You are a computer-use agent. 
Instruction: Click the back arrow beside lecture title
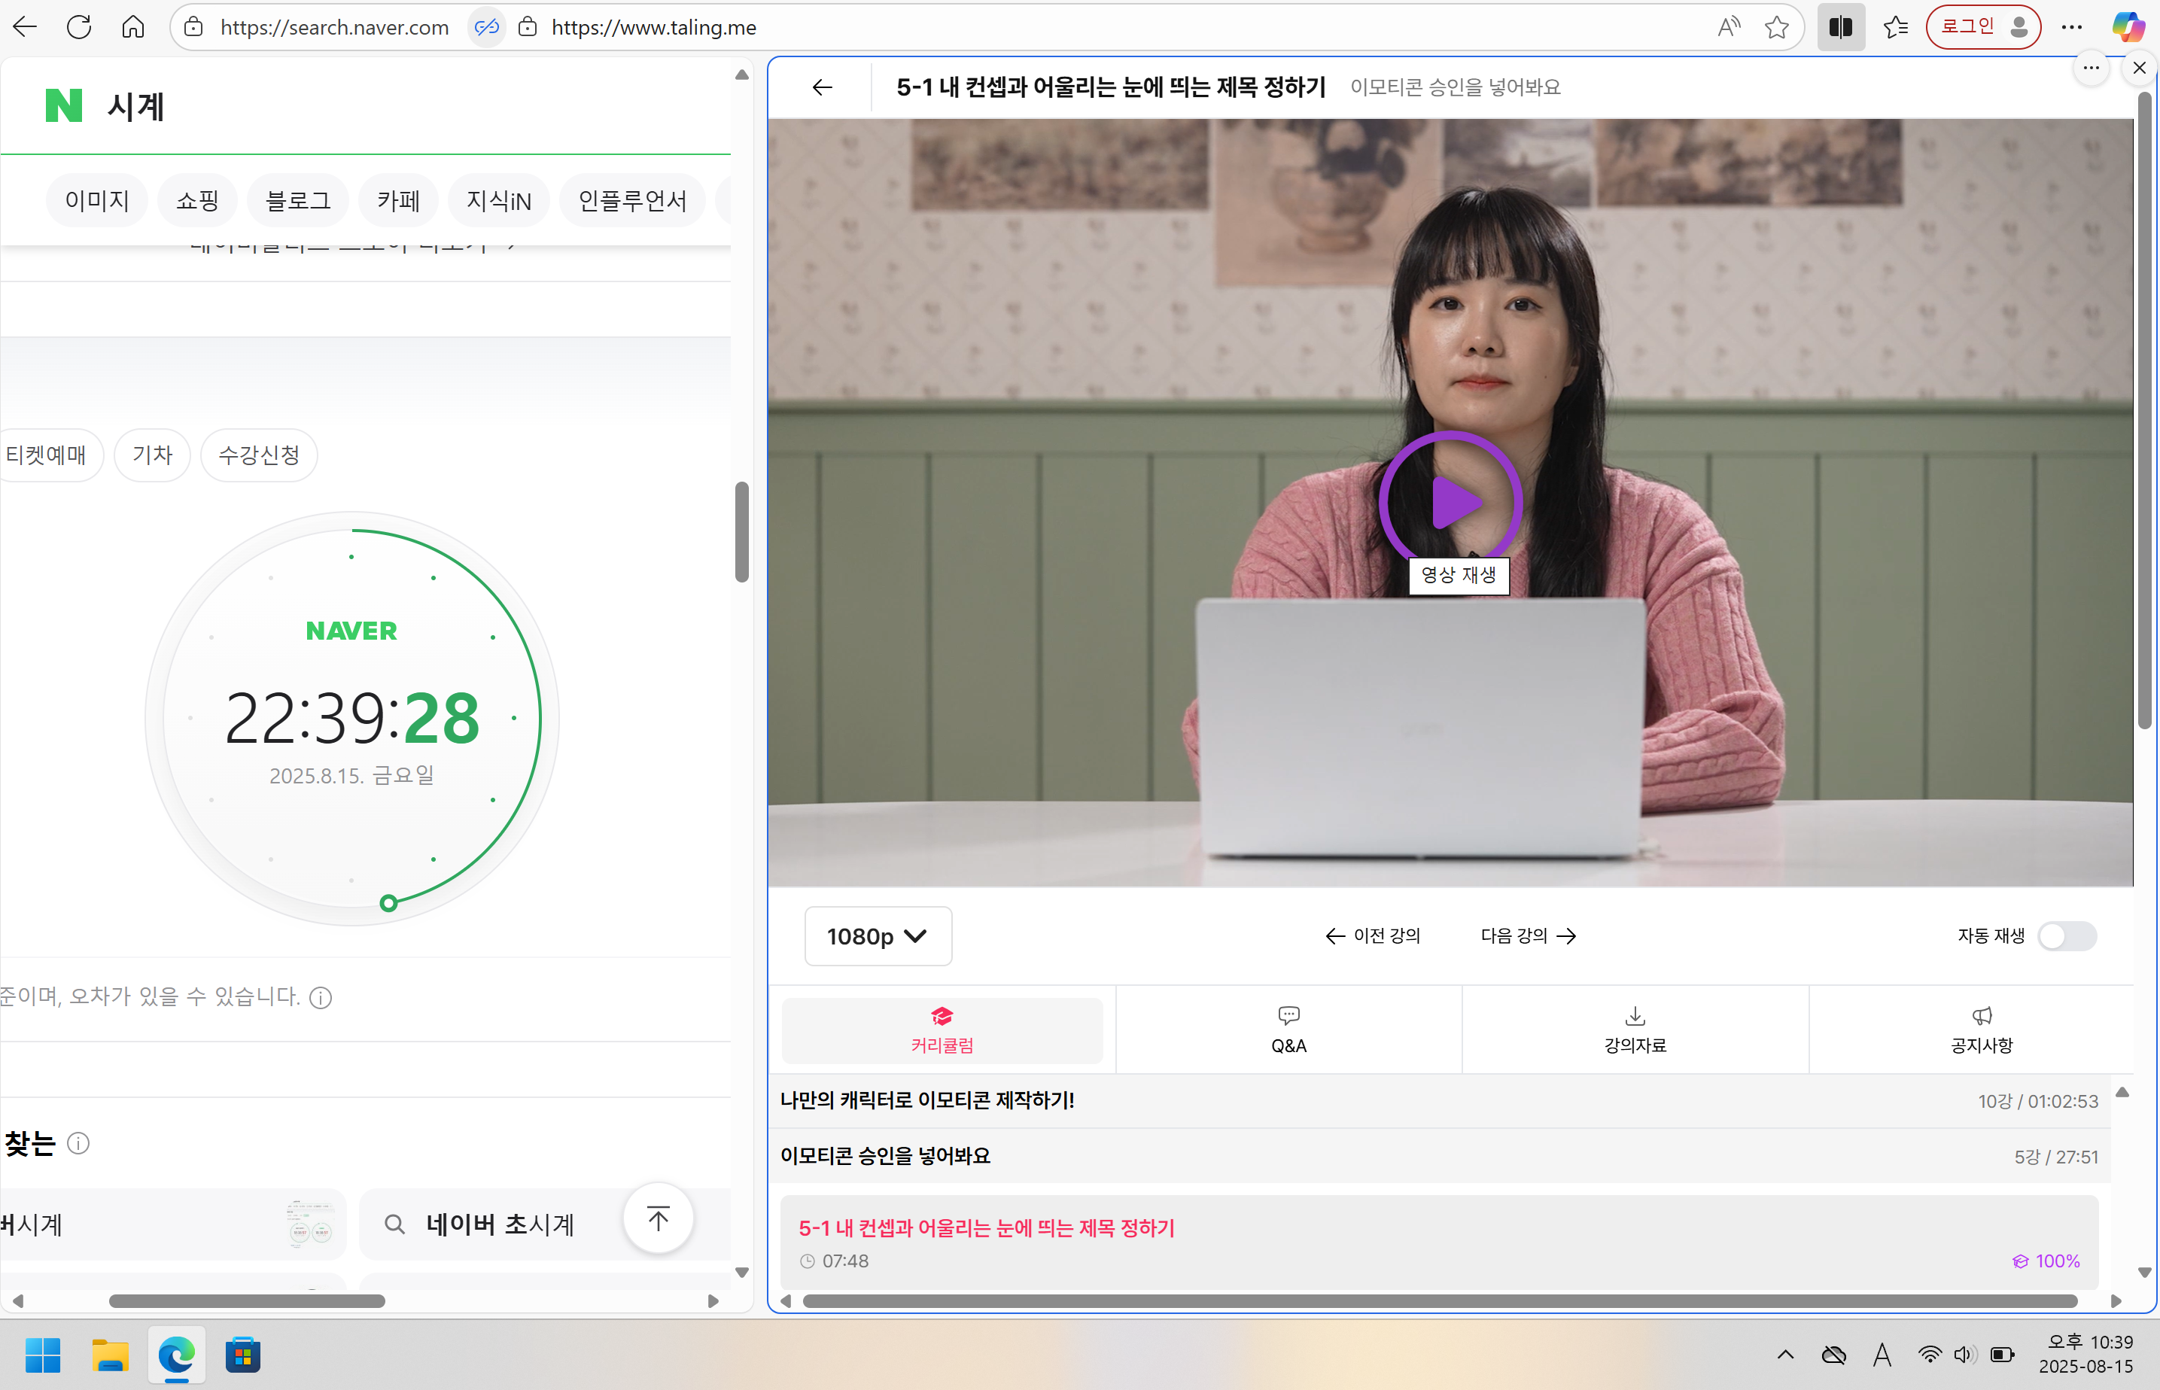coord(821,87)
